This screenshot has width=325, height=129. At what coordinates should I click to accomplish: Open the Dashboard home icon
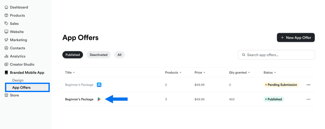pos(6,7)
